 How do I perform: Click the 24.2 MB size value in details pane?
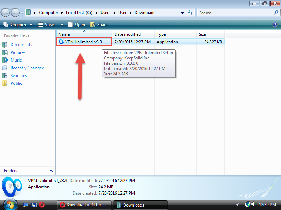106,187
